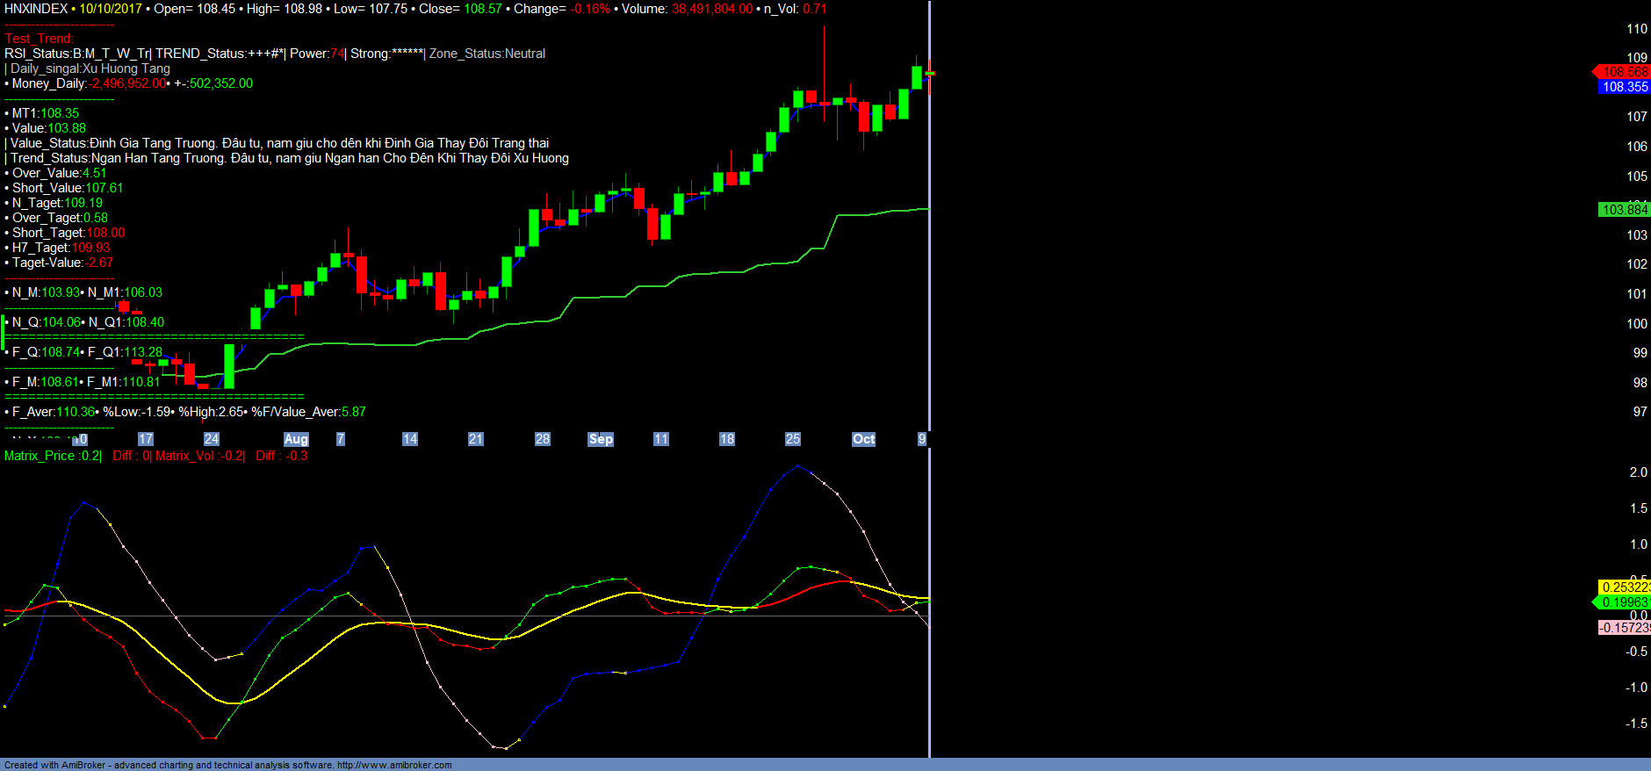
Task: Click the pink -0.15723 indicator tag
Action: 1625,628
